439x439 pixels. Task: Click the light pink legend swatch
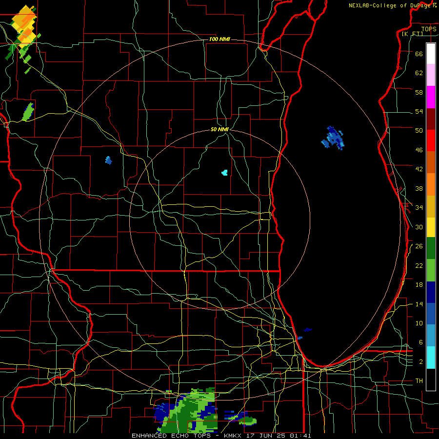tap(431, 75)
